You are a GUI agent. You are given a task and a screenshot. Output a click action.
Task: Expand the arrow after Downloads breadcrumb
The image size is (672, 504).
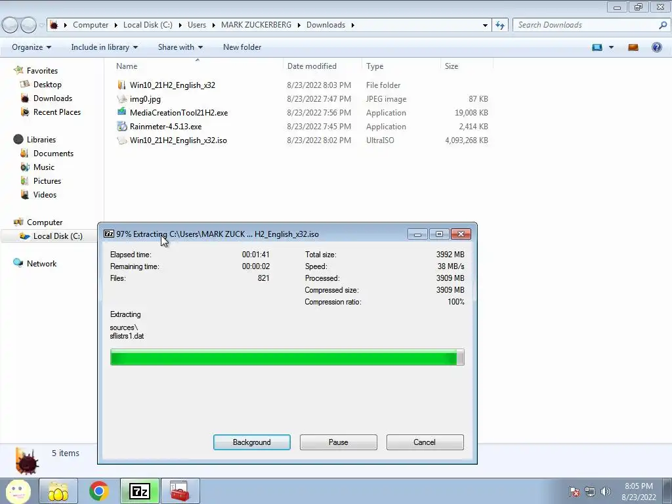tap(352, 25)
